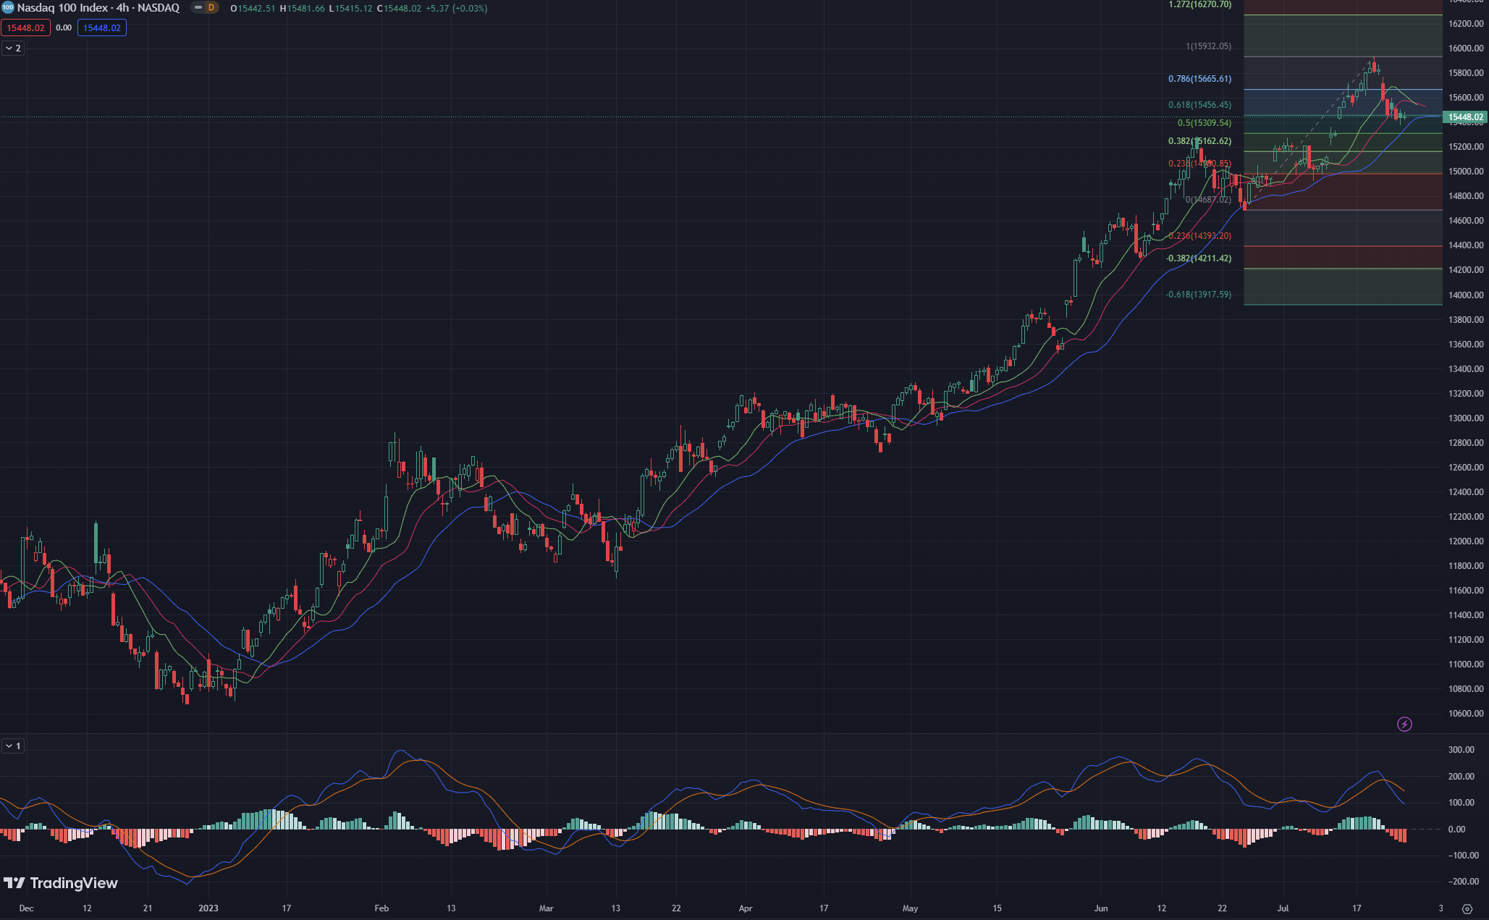1489x920 pixels.
Task: Select the 1(15932.05) Fibonacci level label
Action: tap(1208, 46)
